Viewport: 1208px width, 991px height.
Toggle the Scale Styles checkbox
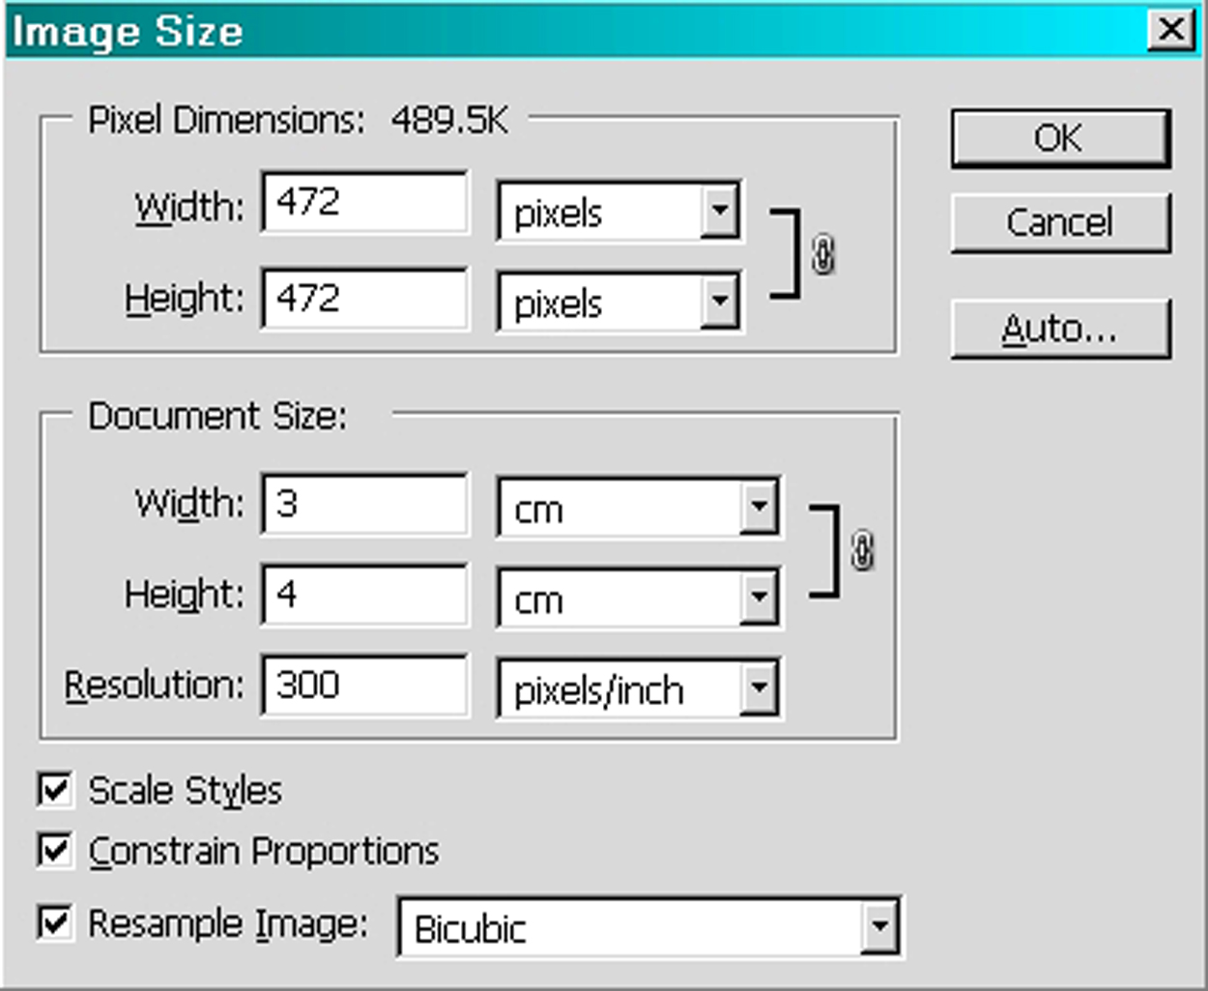55,789
